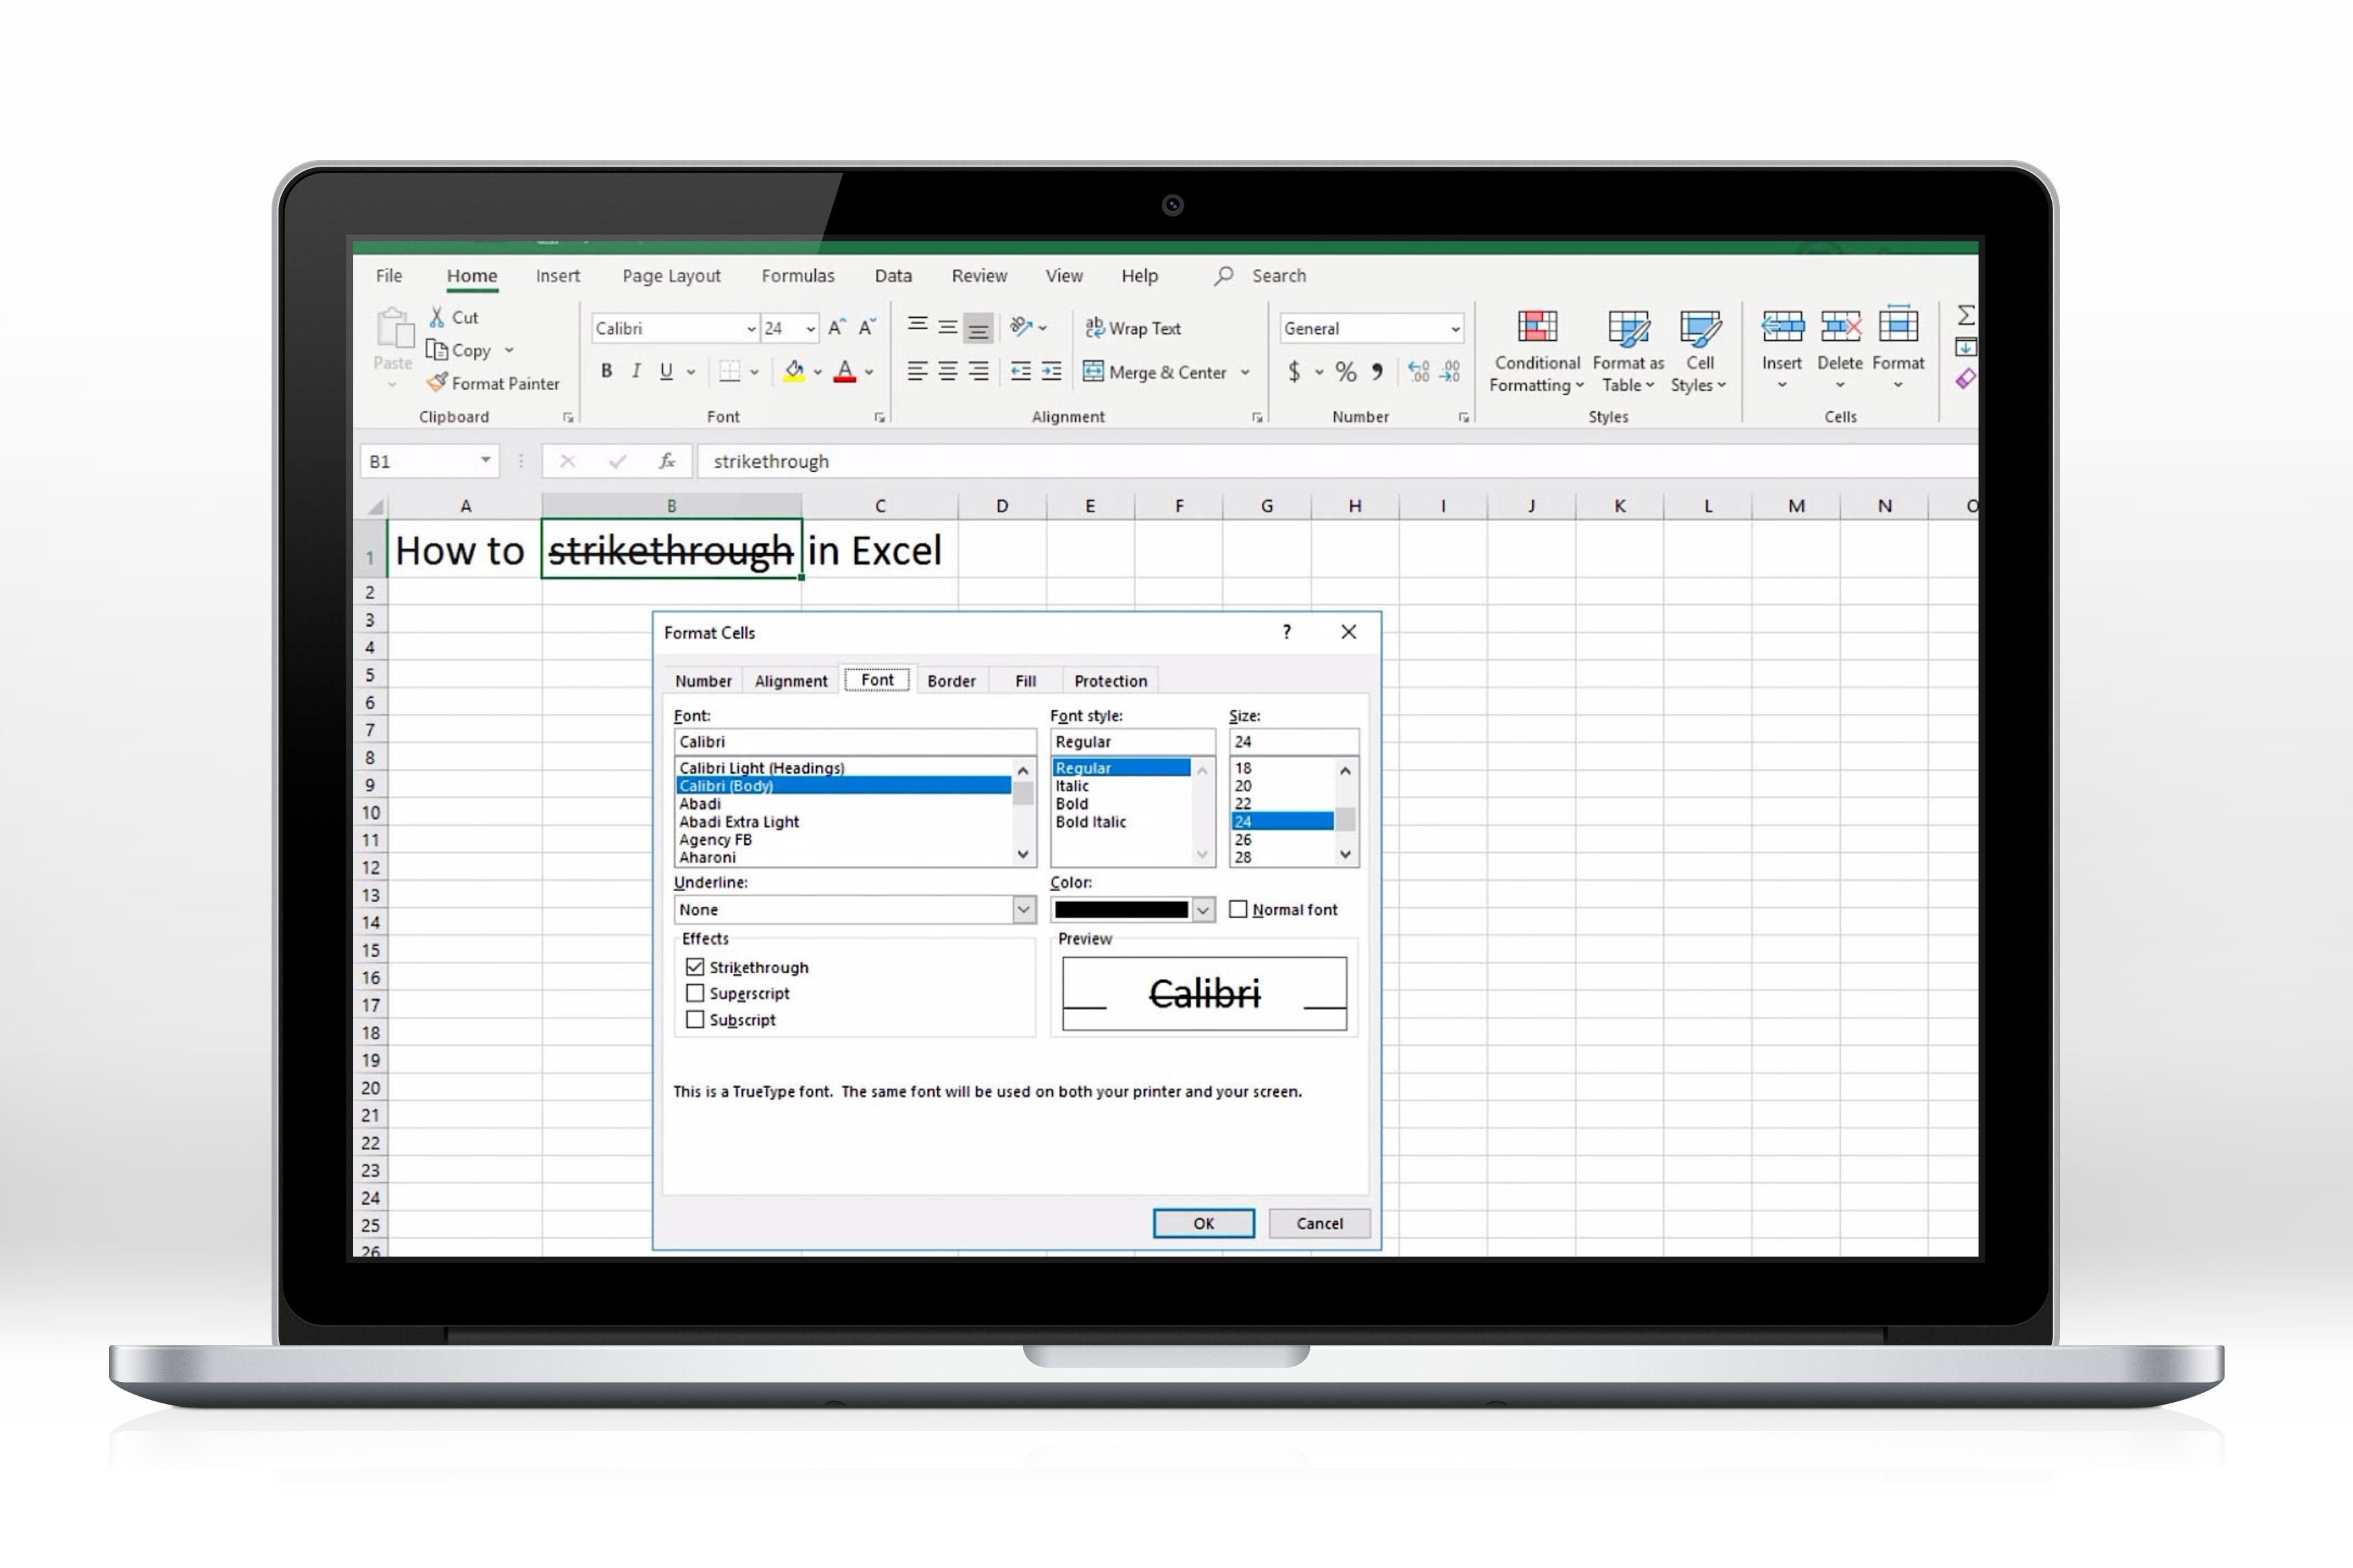
Task: Select the Format Painter brush
Action: (x=437, y=383)
